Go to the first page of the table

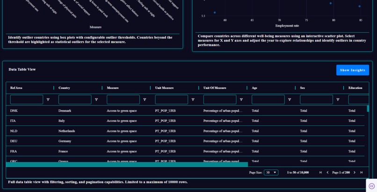(x=320, y=172)
